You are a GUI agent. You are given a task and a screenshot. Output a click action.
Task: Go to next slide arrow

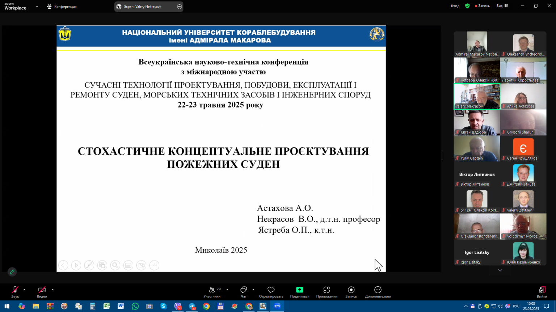76,265
